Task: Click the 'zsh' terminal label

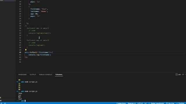Action: point(179,75)
